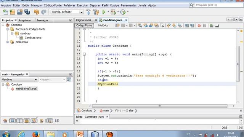Open the config. default dropdown
This screenshot has width=244, height=137.
pyautogui.click(x=67, y=12)
